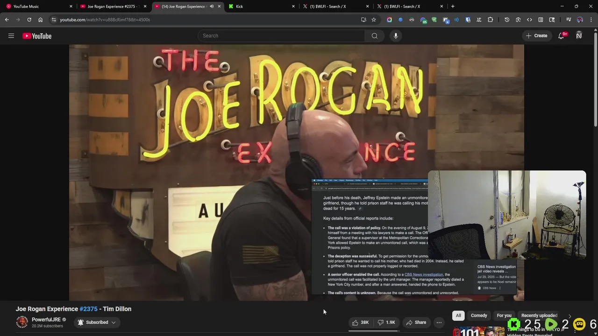
Task: Click the YouTube search magnifier button
Action: (375, 35)
